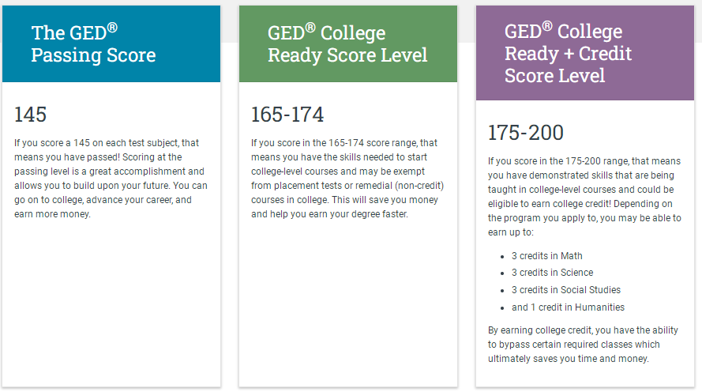Click the text about bypassing required classes
The image size is (702, 392).
583,345
